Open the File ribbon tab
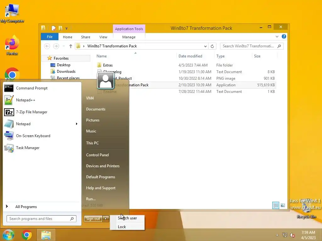322x241 pixels. coord(50,37)
